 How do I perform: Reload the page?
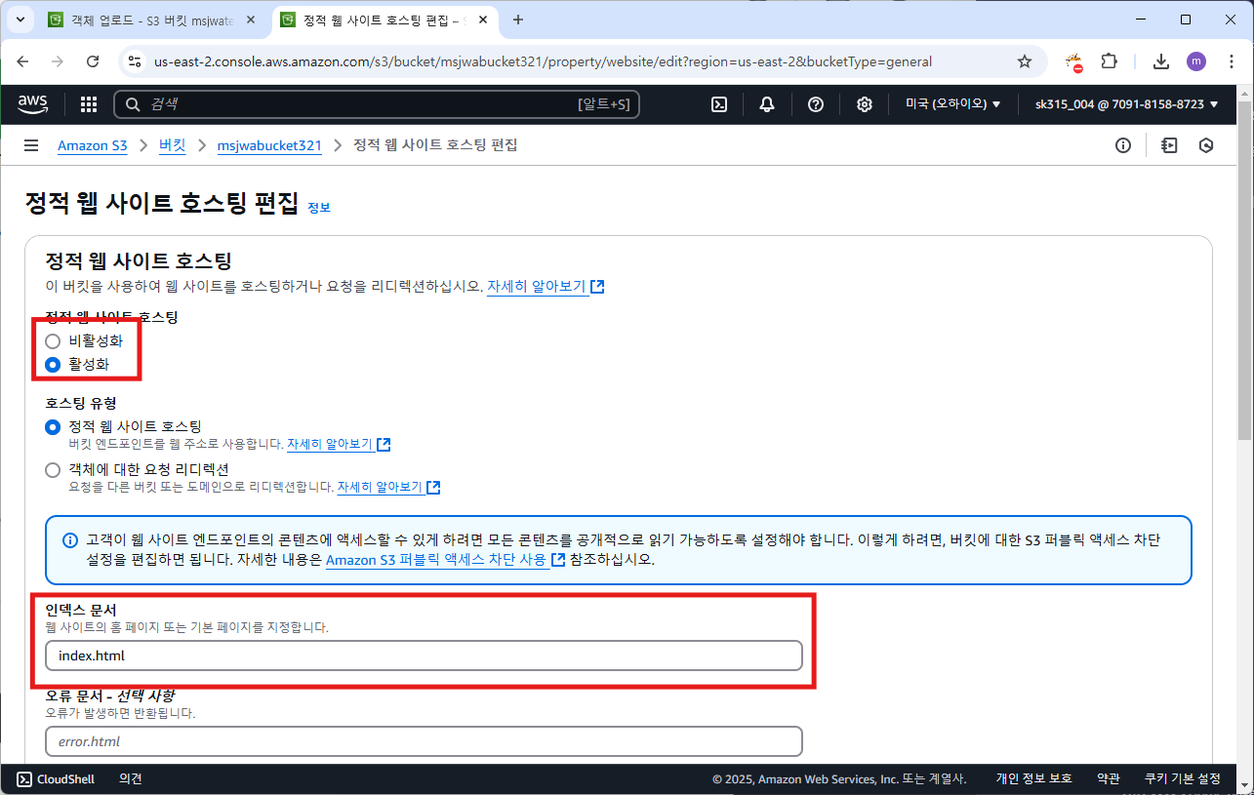[x=93, y=61]
